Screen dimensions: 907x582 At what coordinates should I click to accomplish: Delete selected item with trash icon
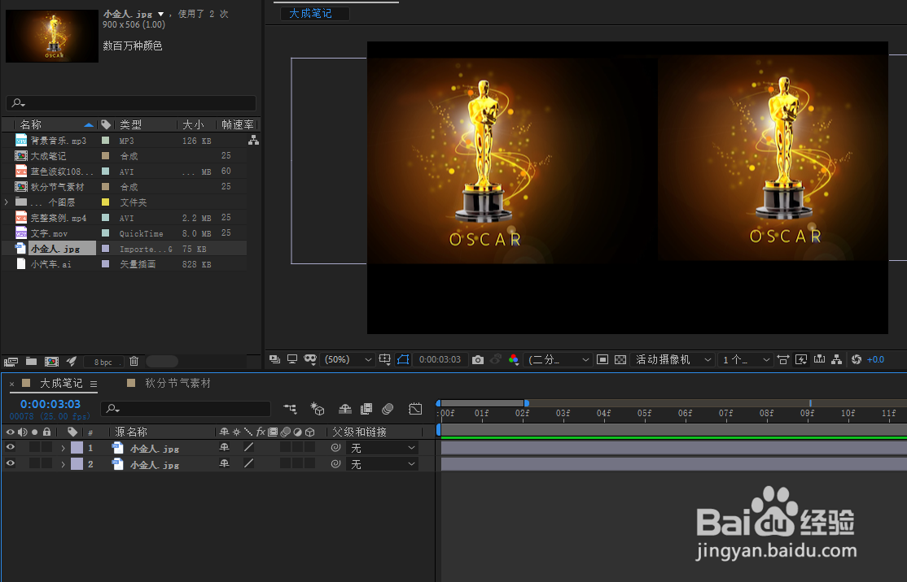134,361
